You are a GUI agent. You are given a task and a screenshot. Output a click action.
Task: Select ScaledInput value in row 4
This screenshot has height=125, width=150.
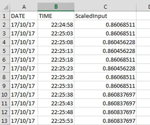pos(105,42)
